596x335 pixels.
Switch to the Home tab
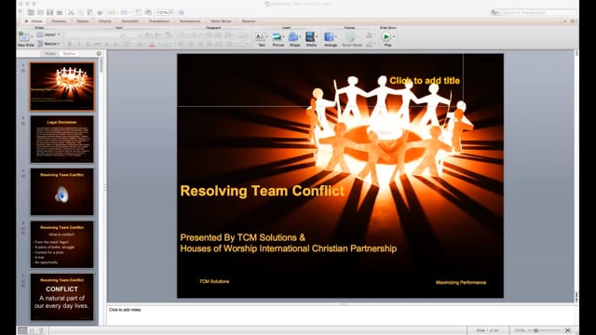(x=34, y=21)
